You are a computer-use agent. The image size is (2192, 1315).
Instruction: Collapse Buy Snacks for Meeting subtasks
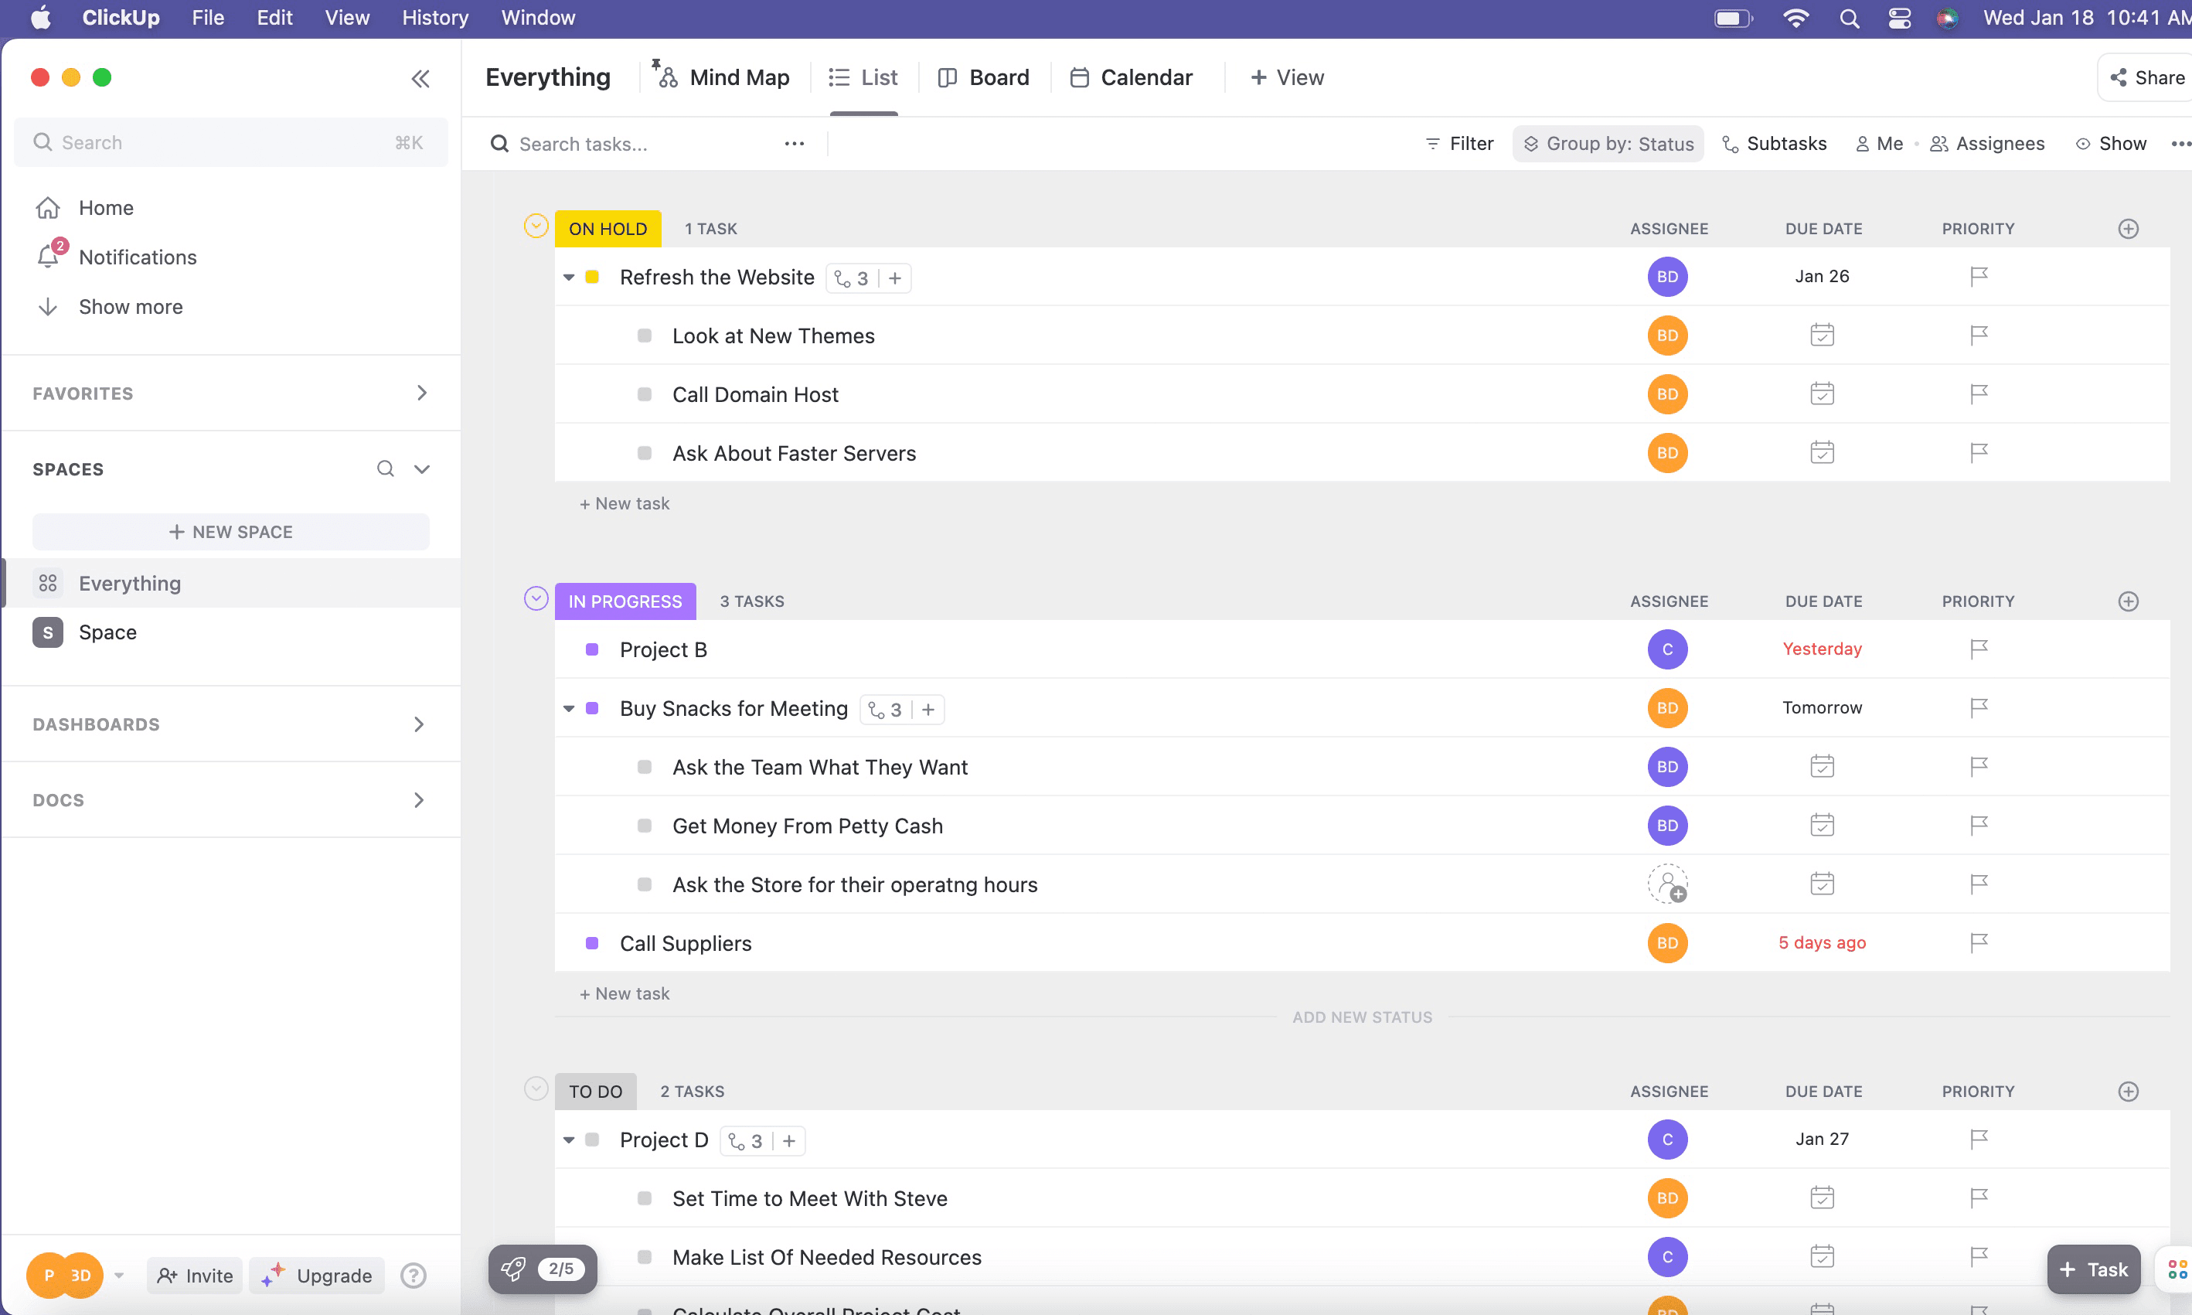click(569, 708)
